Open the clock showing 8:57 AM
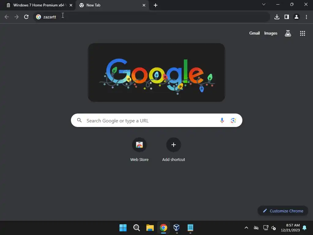 tap(290, 228)
